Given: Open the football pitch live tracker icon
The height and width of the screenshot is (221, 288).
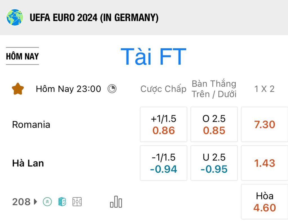Looking at the screenshot, I should 77,202.
